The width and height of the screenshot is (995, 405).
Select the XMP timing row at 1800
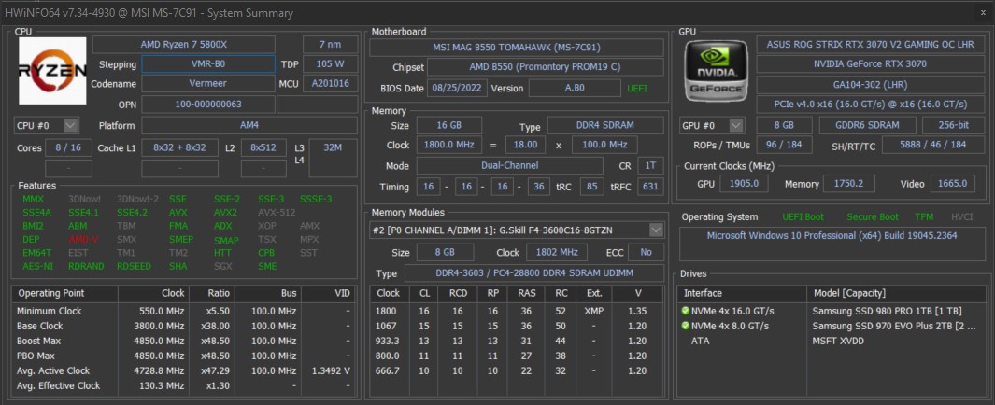(517, 311)
